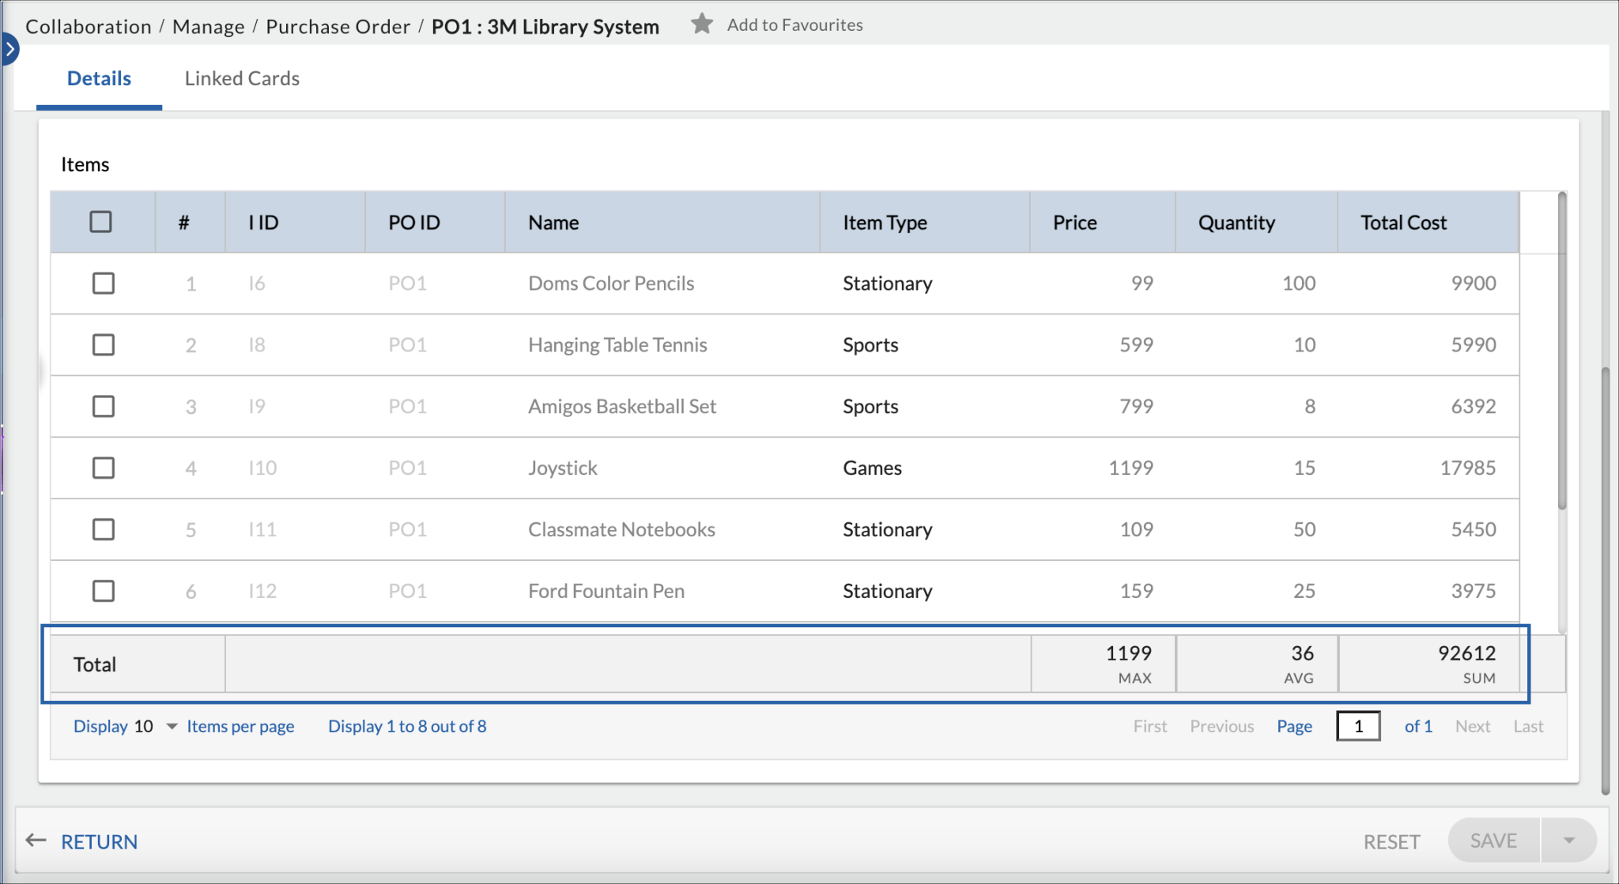Switch to the Details tab

pos(99,78)
